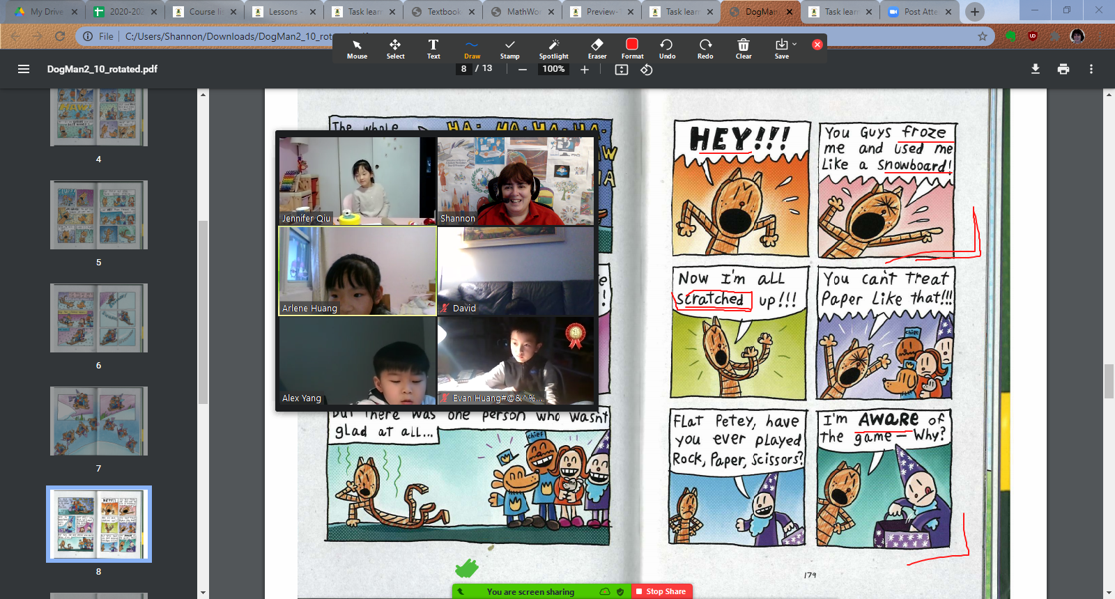
Task: Bookmark this page with the star
Action: 983,36
